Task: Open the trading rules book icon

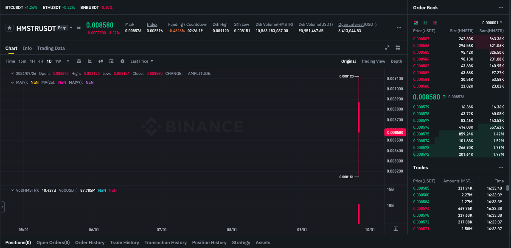Action: point(79,28)
